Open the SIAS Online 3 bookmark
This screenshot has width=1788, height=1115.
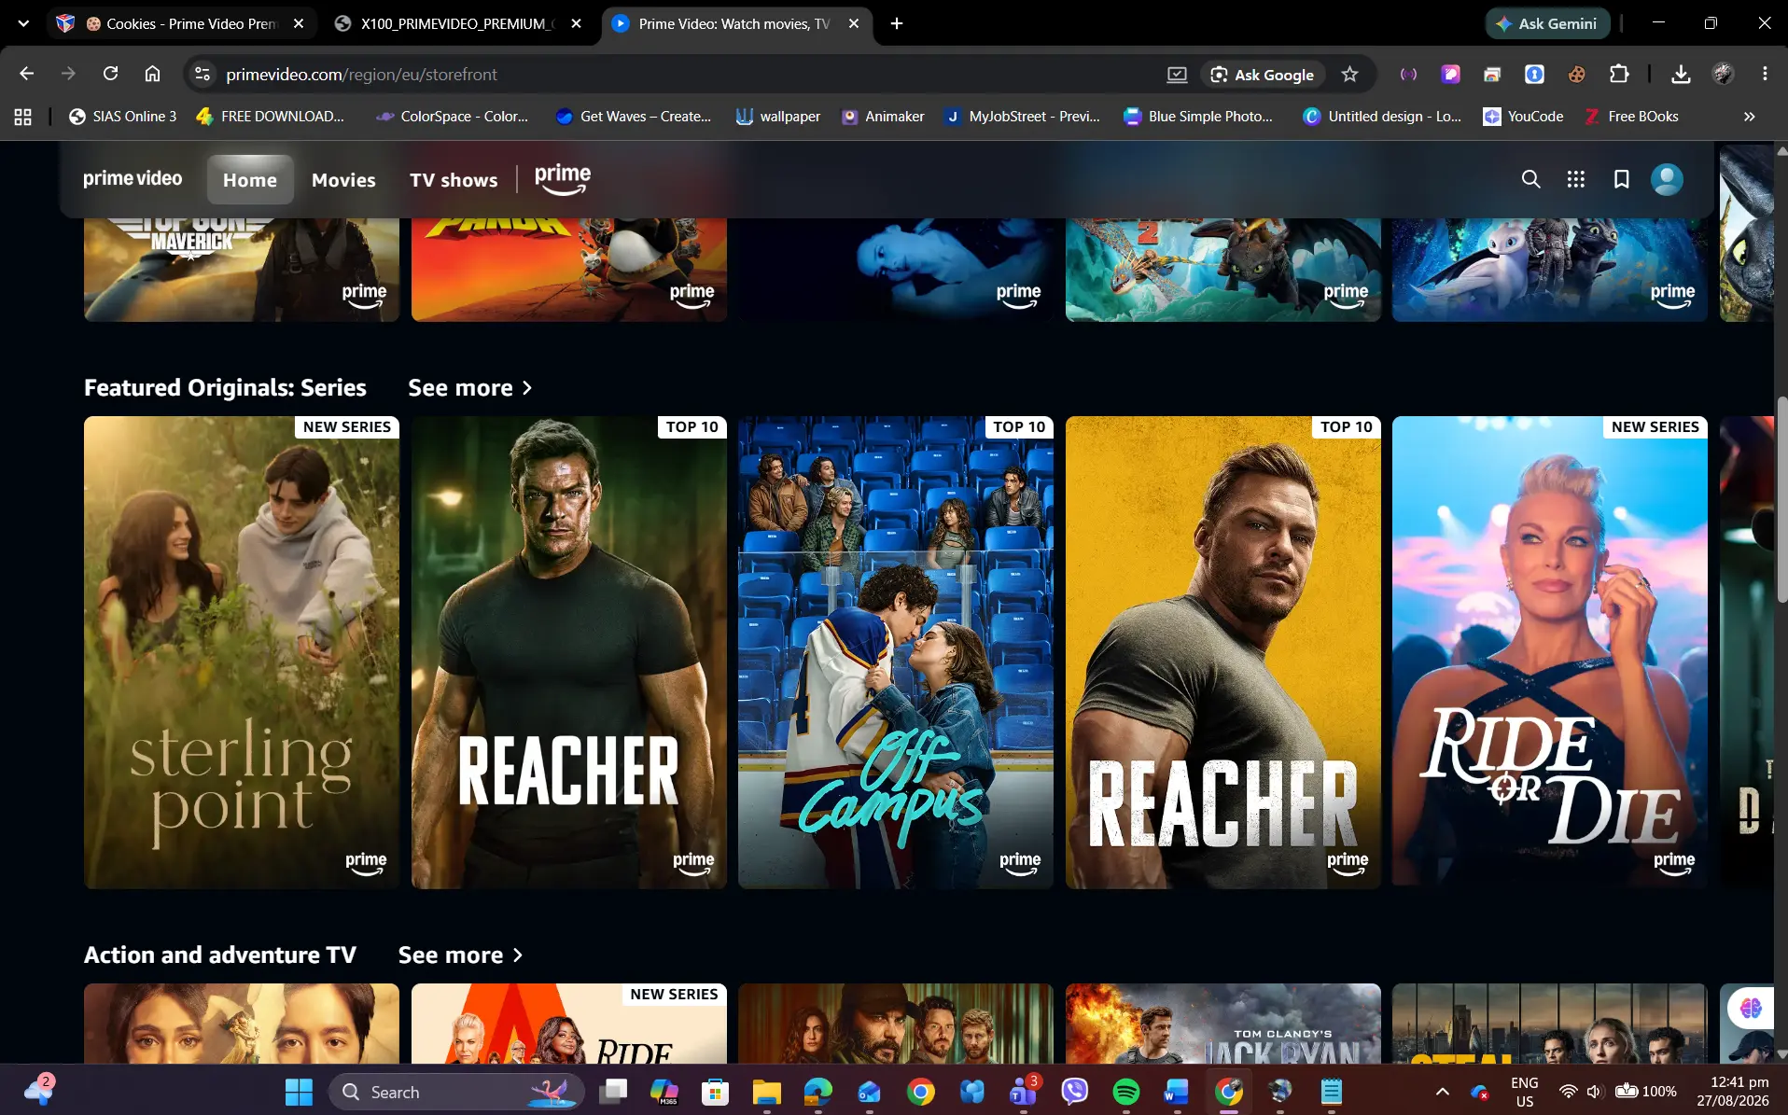(x=123, y=117)
